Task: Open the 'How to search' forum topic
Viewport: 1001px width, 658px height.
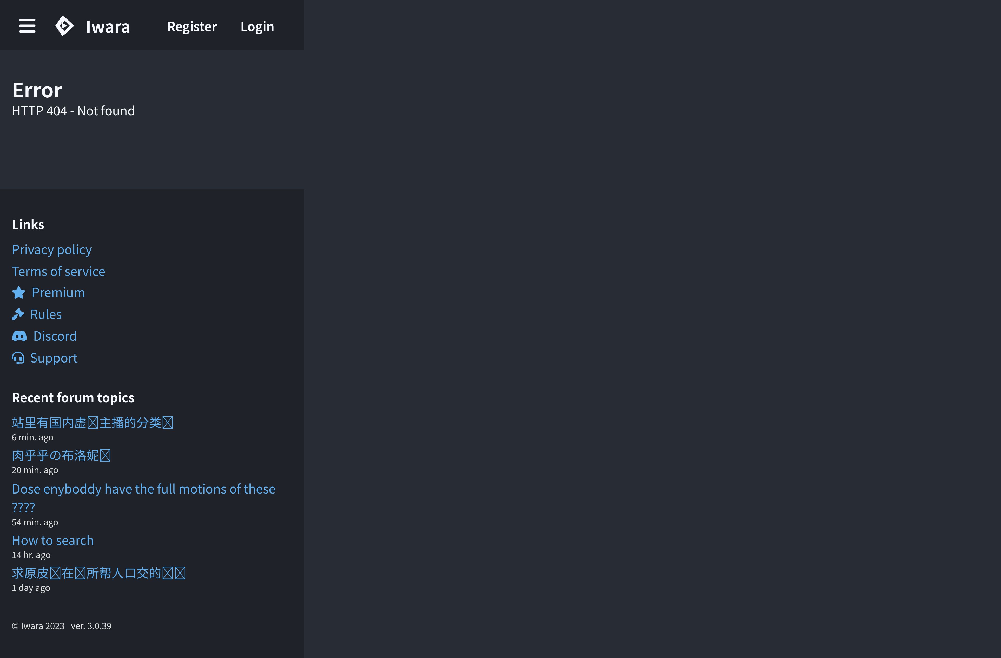Action: coord(52,540)
